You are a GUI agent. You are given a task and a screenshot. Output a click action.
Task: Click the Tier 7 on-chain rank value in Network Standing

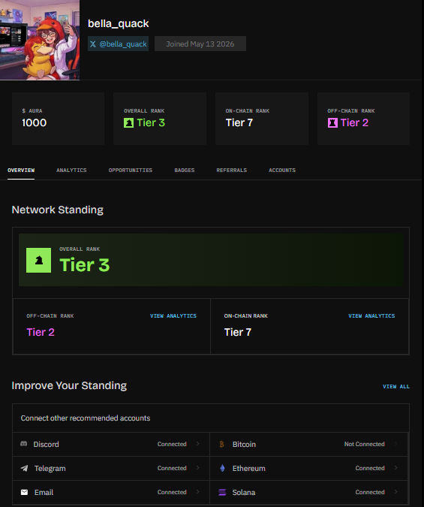tap(238, 332)
